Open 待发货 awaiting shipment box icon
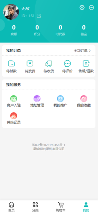 click(30, 63)
